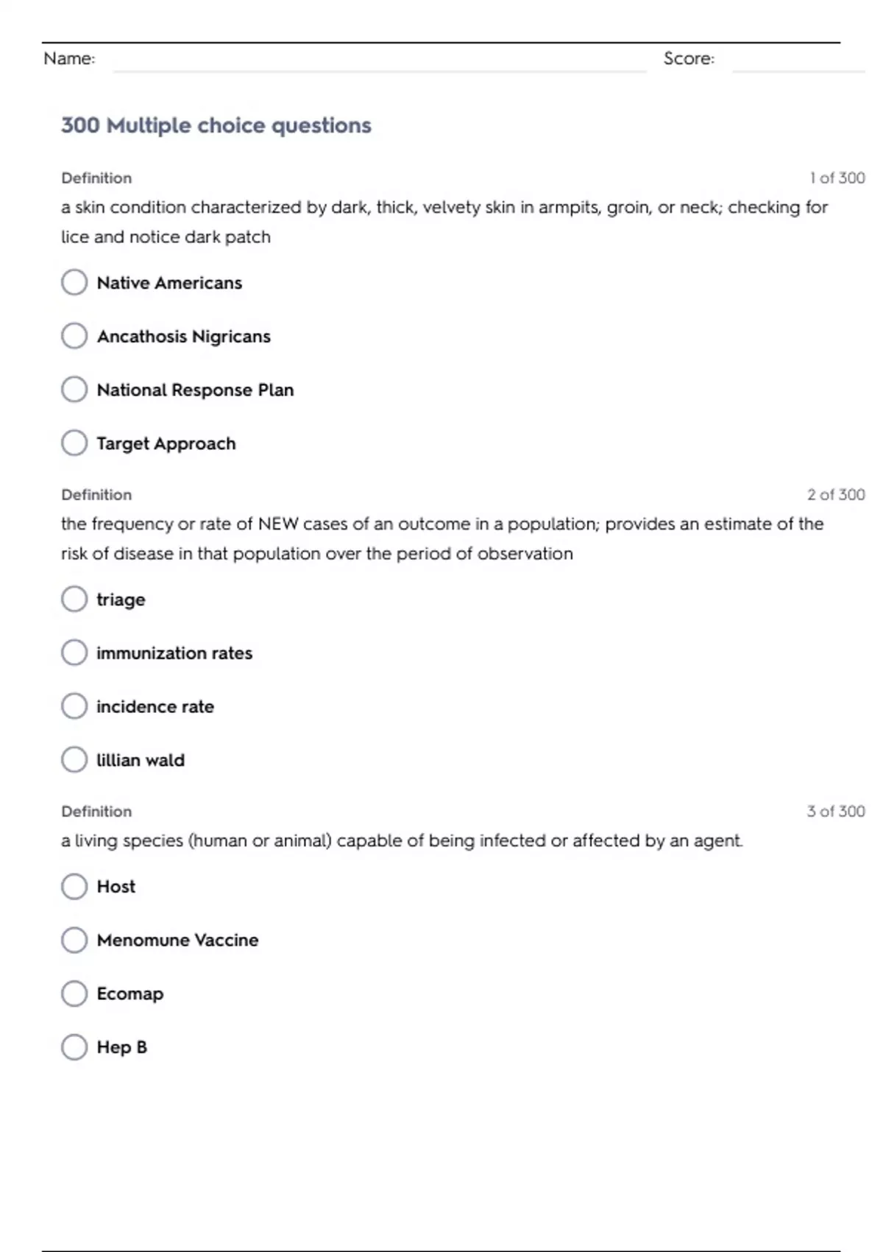Pick the Hep B radio button
Screen dimensions: 883x1252
tap(74, 1047)
